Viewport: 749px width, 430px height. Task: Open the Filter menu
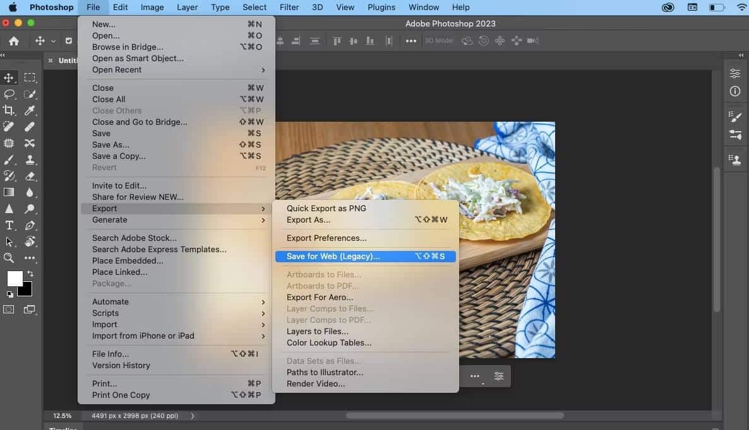click(x=289, y=8)
